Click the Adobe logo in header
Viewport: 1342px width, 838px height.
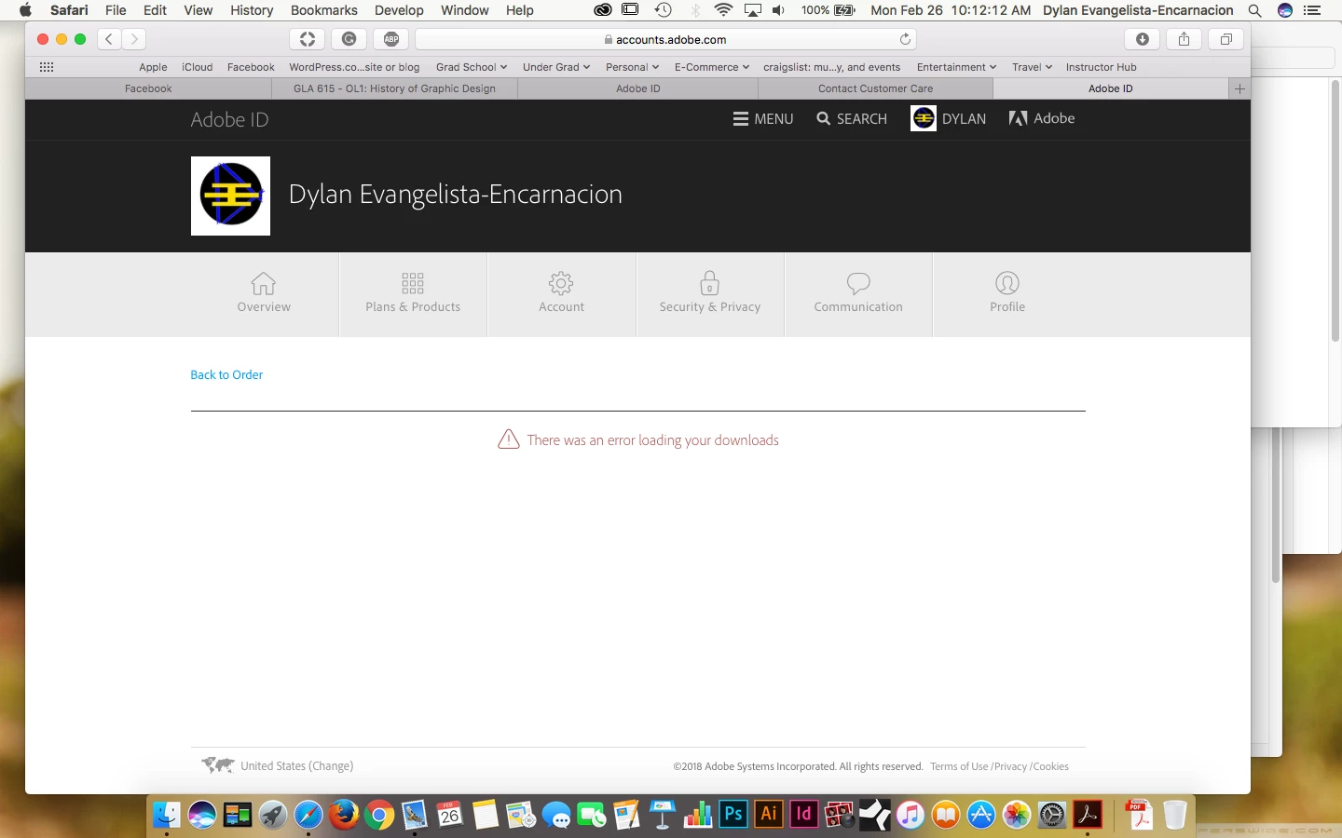[x=1042, y=118]
